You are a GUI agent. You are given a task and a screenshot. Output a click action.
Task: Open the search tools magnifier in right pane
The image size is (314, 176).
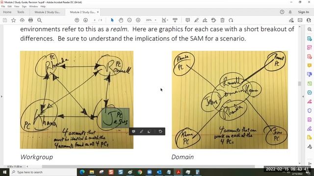click(310, 29)
